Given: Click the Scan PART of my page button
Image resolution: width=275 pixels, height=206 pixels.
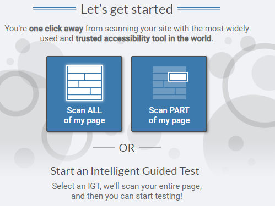Looking at the screenshot, I should [169, 94].
